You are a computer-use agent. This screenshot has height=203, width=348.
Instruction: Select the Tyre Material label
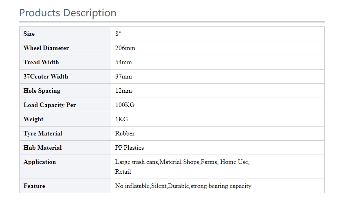(43, 133)
